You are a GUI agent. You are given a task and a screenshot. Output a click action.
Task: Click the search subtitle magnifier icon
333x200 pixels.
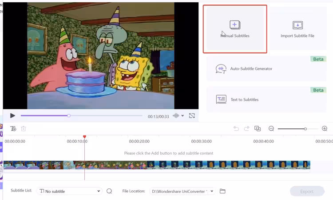click(109, 191)
